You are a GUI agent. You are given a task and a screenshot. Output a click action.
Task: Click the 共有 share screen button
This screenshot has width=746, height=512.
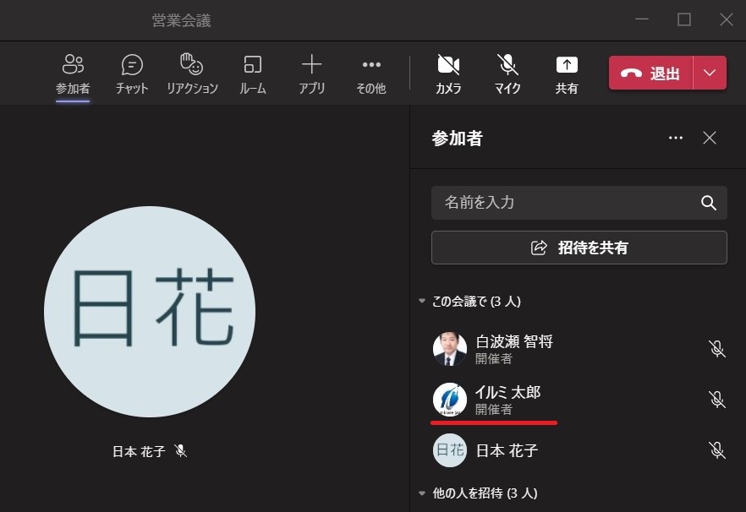click(567, 74)
